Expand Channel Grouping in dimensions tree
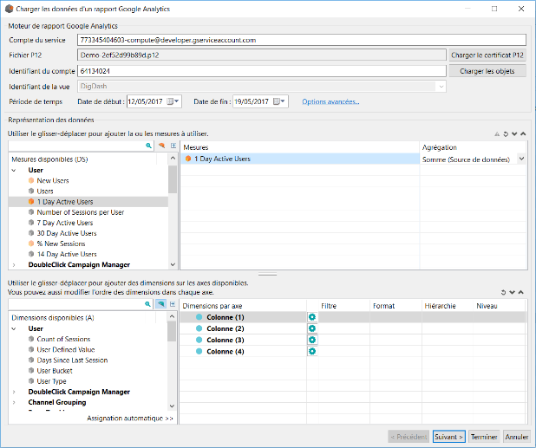Screen dimensions: 536x448 13,403
